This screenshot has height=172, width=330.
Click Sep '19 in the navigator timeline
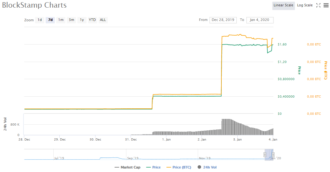coord(133,158)
